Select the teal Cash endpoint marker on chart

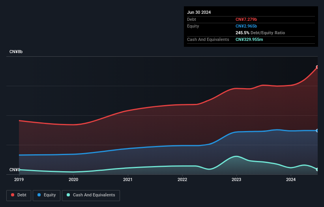[x=317, y=170]
